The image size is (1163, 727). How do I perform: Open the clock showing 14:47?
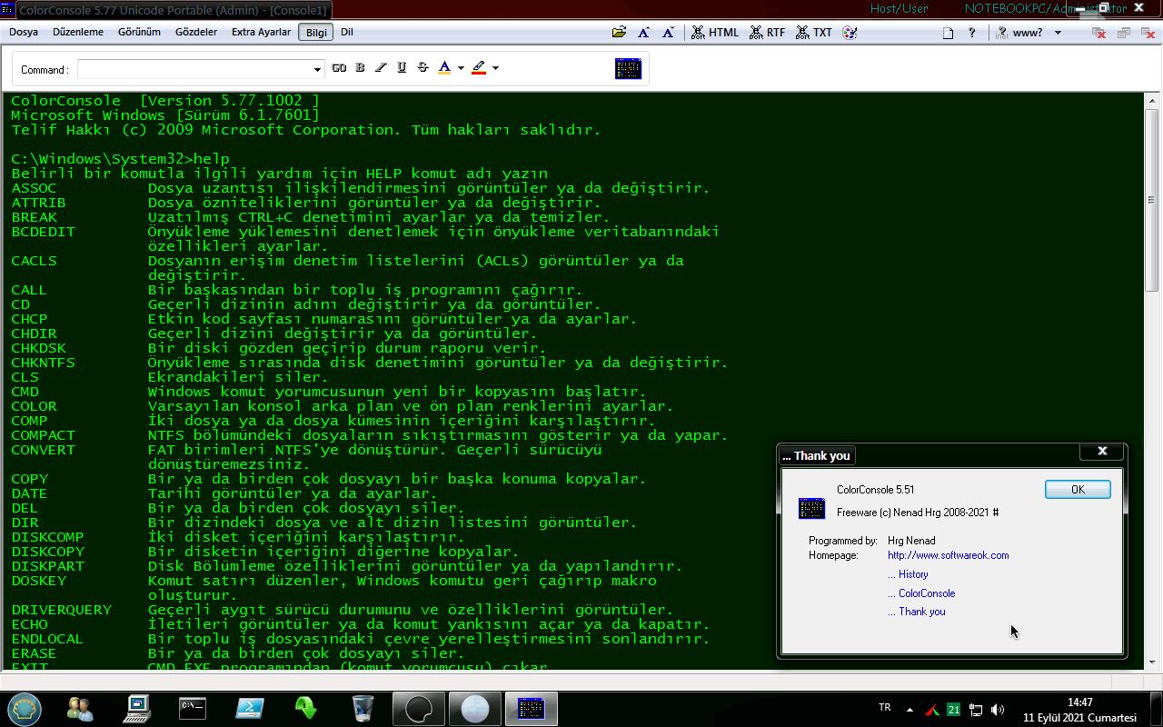[1079, 710]
